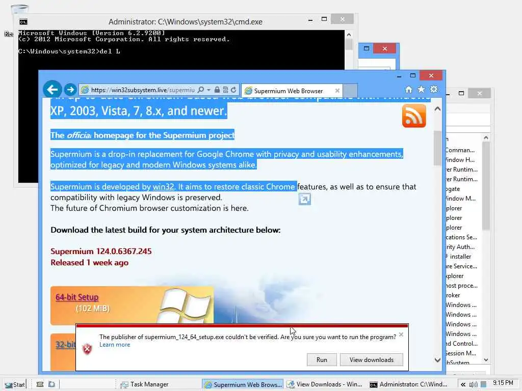
Task: Dismiss the publisher warning notification bar
Action: pyautogui.click(x=401, y=334)
